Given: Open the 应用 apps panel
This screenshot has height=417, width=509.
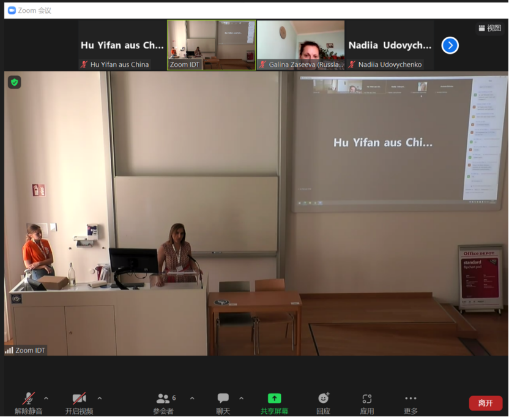Looking at the screenshot, I should tap(367, 402).
